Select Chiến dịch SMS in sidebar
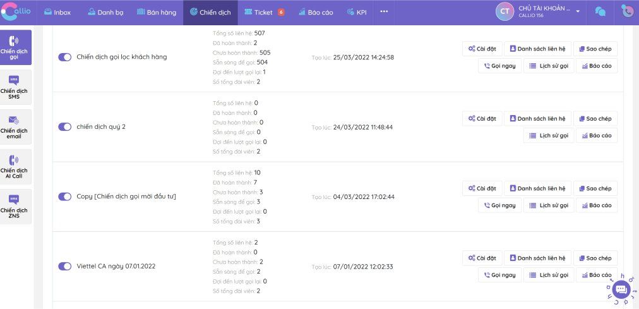 [x=14, y=87]
